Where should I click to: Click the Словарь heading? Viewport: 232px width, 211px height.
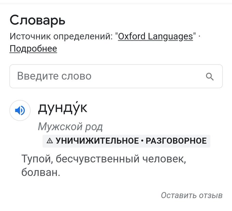click(x=37, y=20)
